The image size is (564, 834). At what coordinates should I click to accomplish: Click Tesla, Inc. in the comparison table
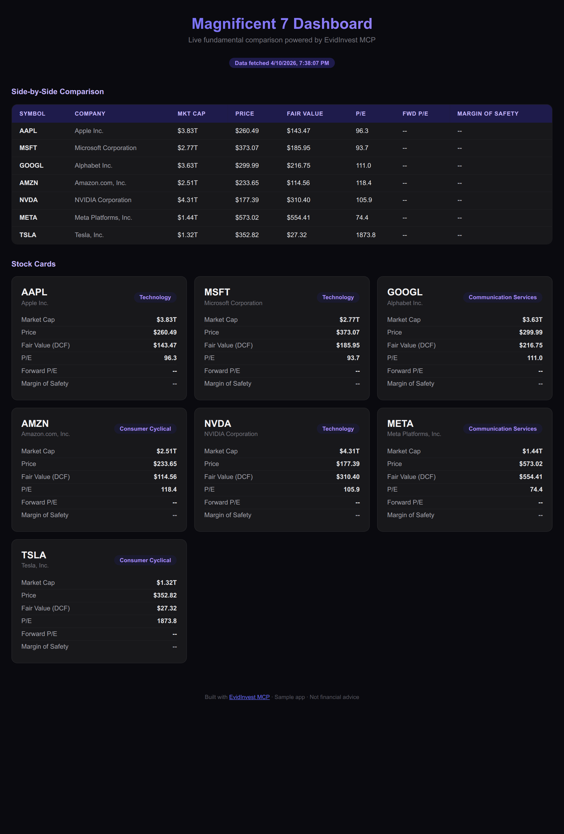pyautogui.click(x=89, y=235)
